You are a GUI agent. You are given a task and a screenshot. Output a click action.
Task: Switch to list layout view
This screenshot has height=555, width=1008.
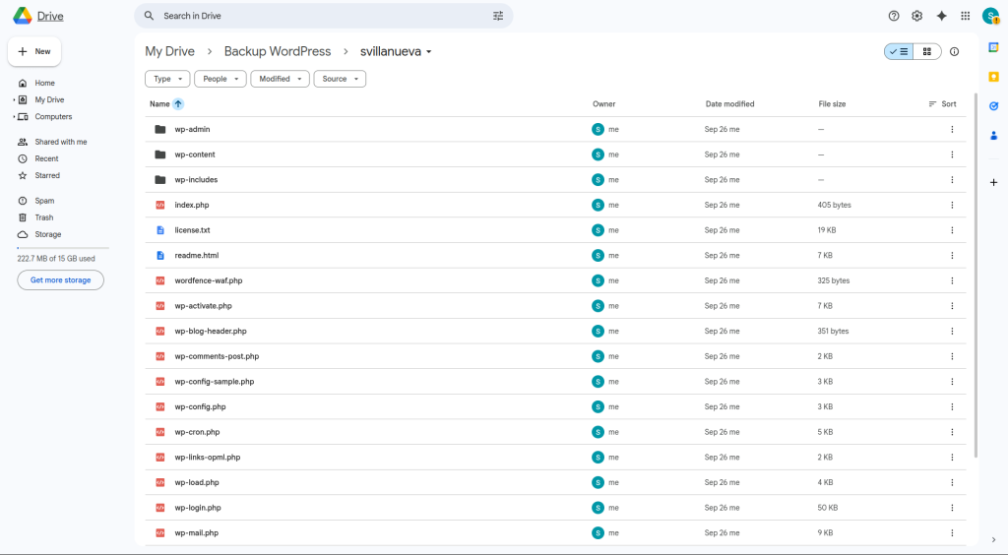coord(899,52)
